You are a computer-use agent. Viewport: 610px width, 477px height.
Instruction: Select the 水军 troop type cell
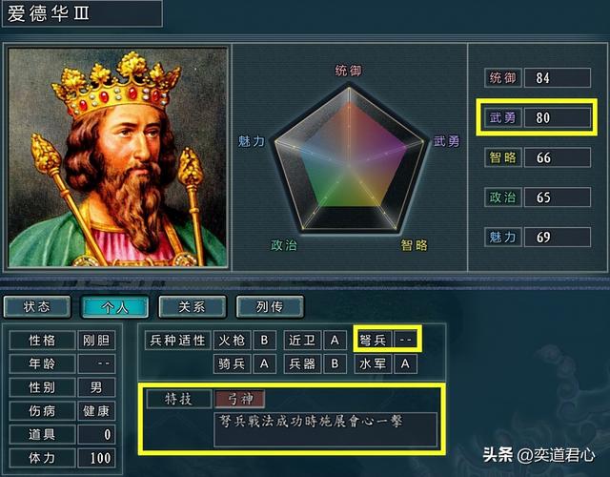pyautogui.click(x=373, y=364)
